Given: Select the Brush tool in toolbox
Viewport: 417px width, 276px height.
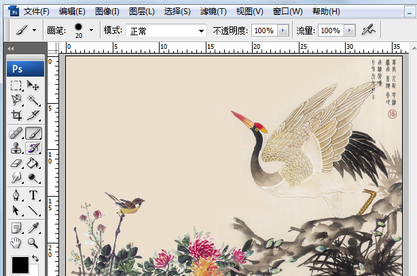Looking at the screenshot, I should click(x=33, y=133).
